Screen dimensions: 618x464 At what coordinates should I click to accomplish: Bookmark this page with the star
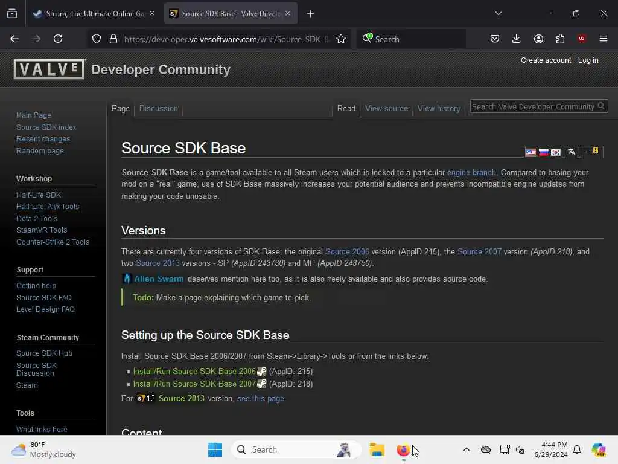(341, 39)
